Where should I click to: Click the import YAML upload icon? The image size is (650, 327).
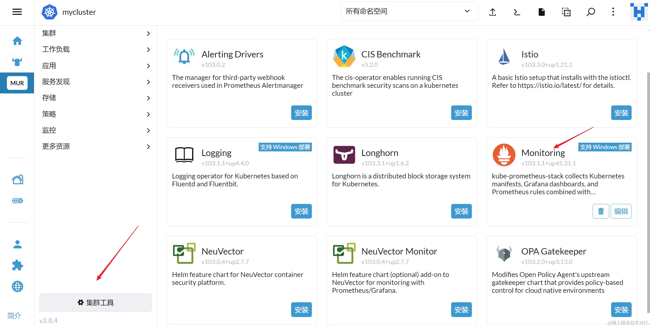(493, 12)
